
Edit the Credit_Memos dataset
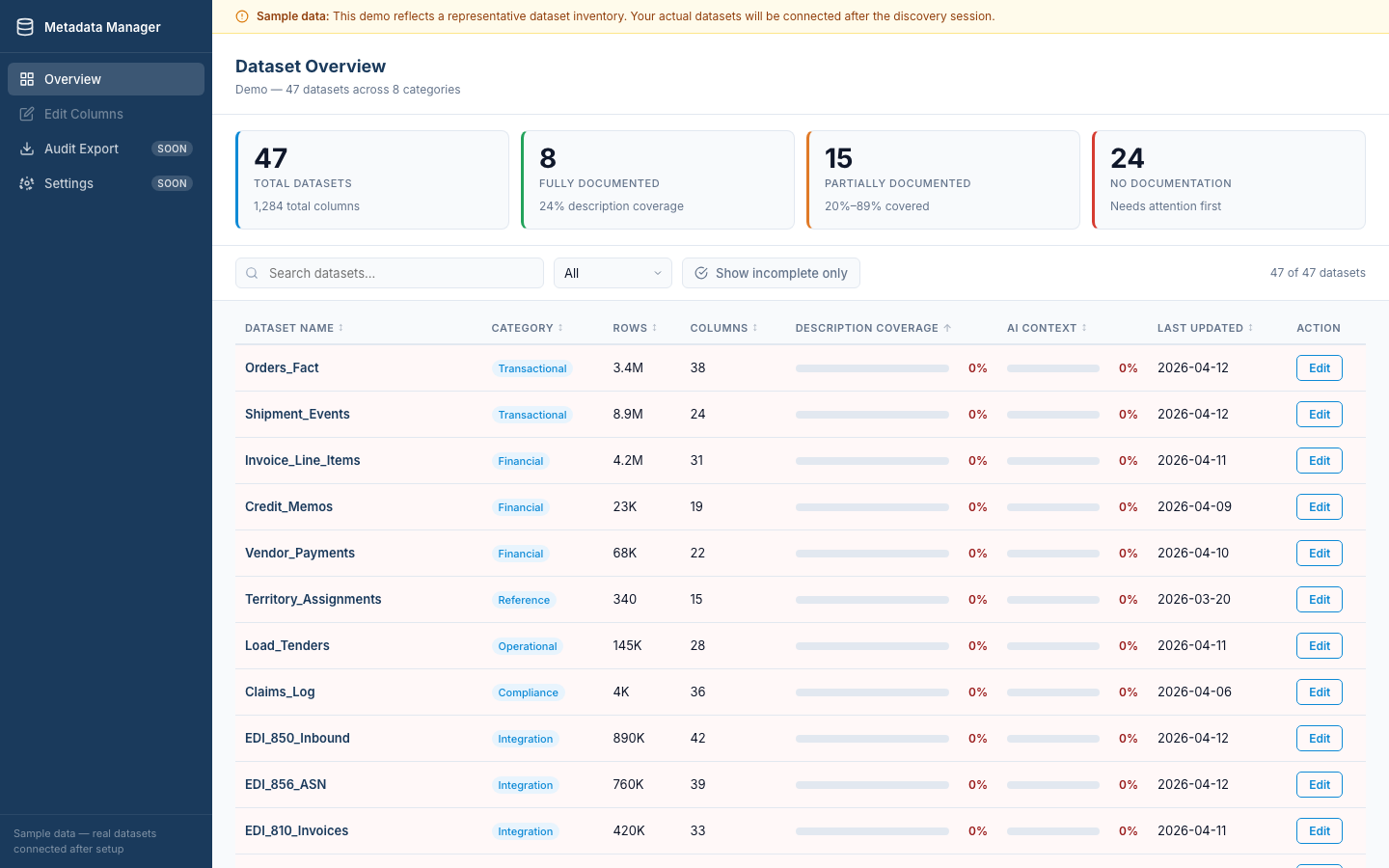[1320, 506]
